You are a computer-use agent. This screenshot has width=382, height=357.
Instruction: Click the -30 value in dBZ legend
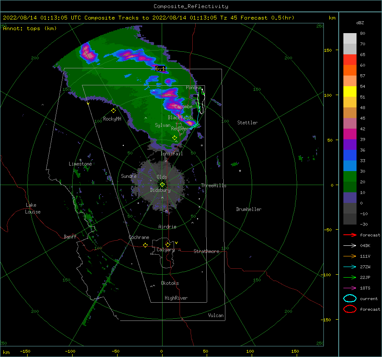(364, 224)
